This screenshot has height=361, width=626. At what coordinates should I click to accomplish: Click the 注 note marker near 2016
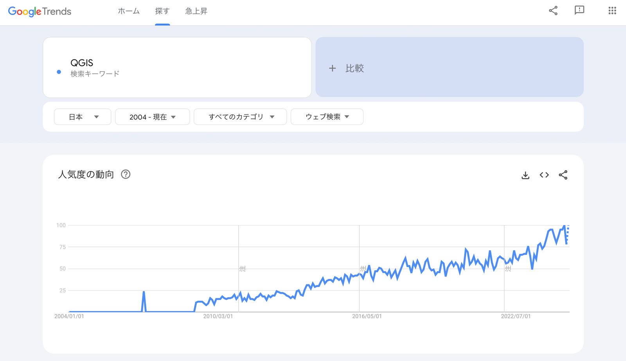coord(363,268)
